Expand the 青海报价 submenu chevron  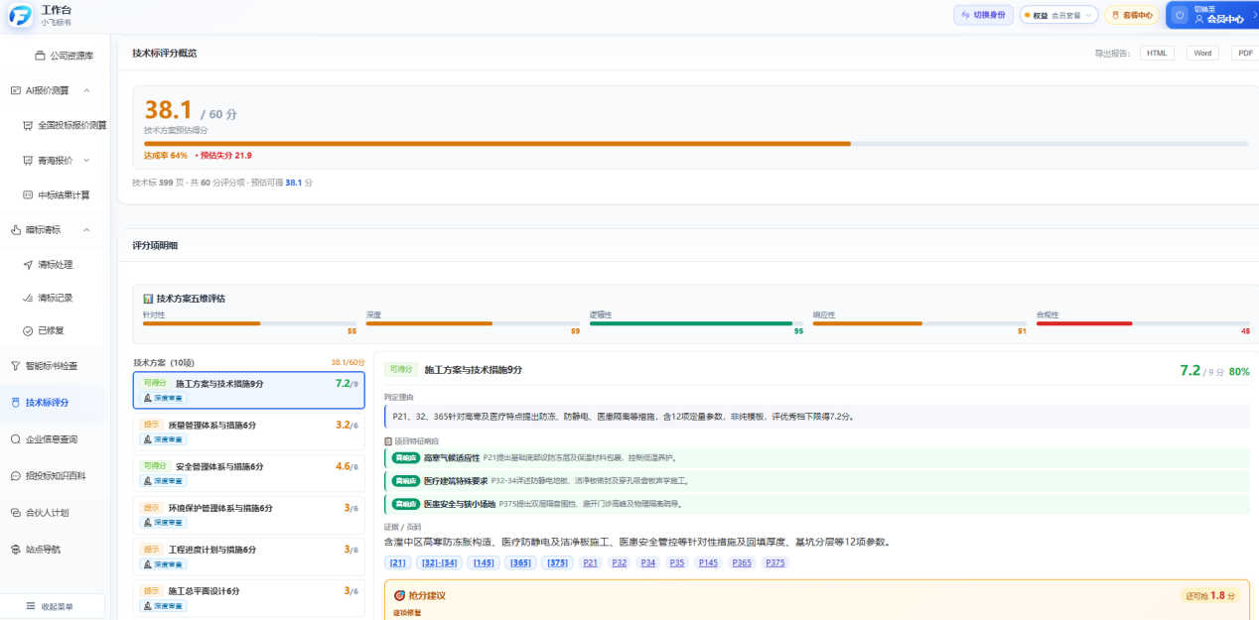point(87,160)
